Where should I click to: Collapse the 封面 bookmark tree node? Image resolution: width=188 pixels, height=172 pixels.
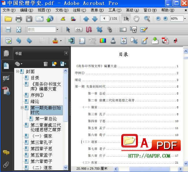tap(18, 71)
